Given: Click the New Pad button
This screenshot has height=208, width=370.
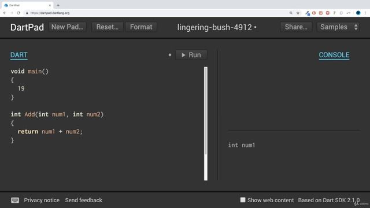Looking at the screenshot, I should [x=67, y=27].
